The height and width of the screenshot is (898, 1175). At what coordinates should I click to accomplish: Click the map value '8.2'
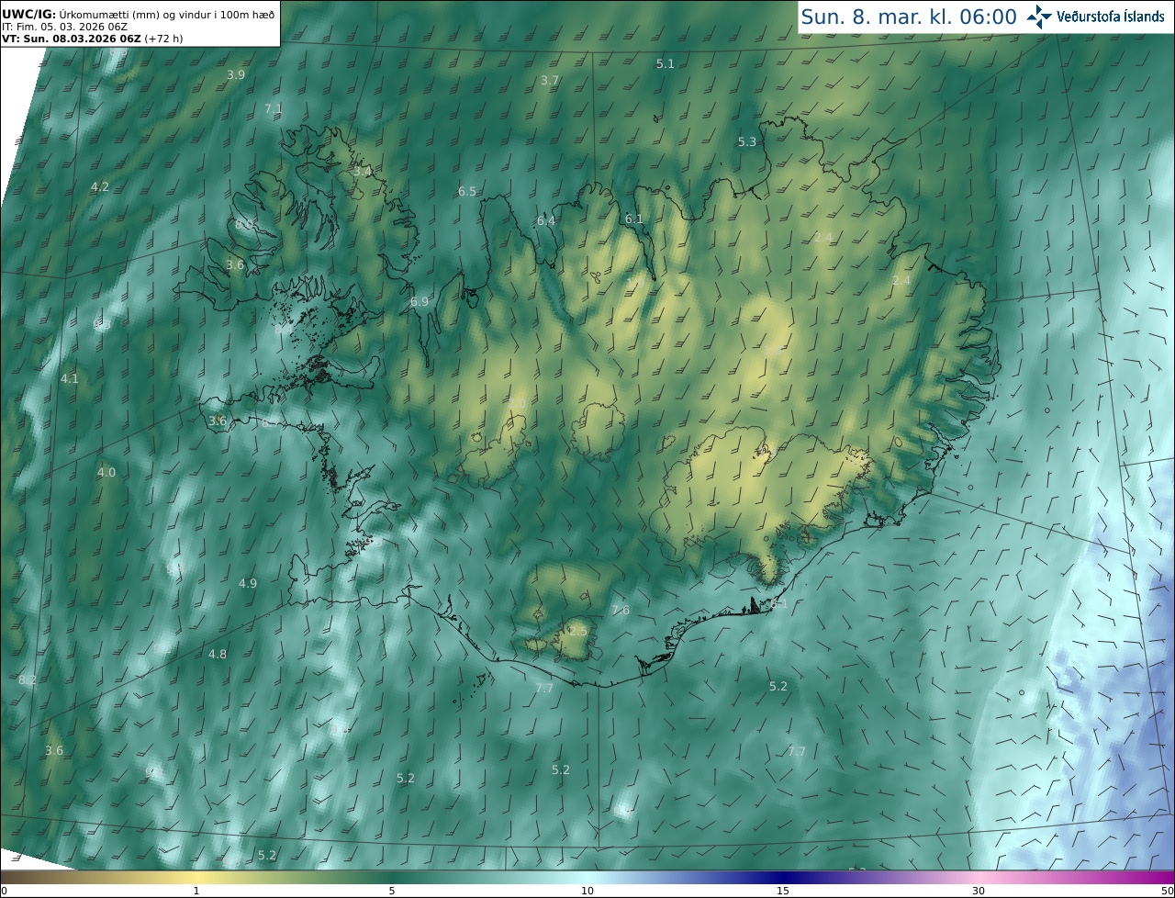[28, 679]
